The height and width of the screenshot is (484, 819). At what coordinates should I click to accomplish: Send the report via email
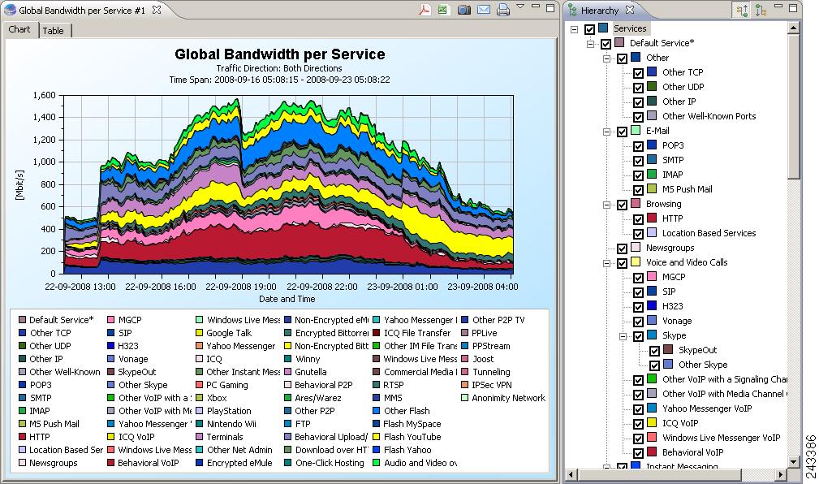click(485, 10)
